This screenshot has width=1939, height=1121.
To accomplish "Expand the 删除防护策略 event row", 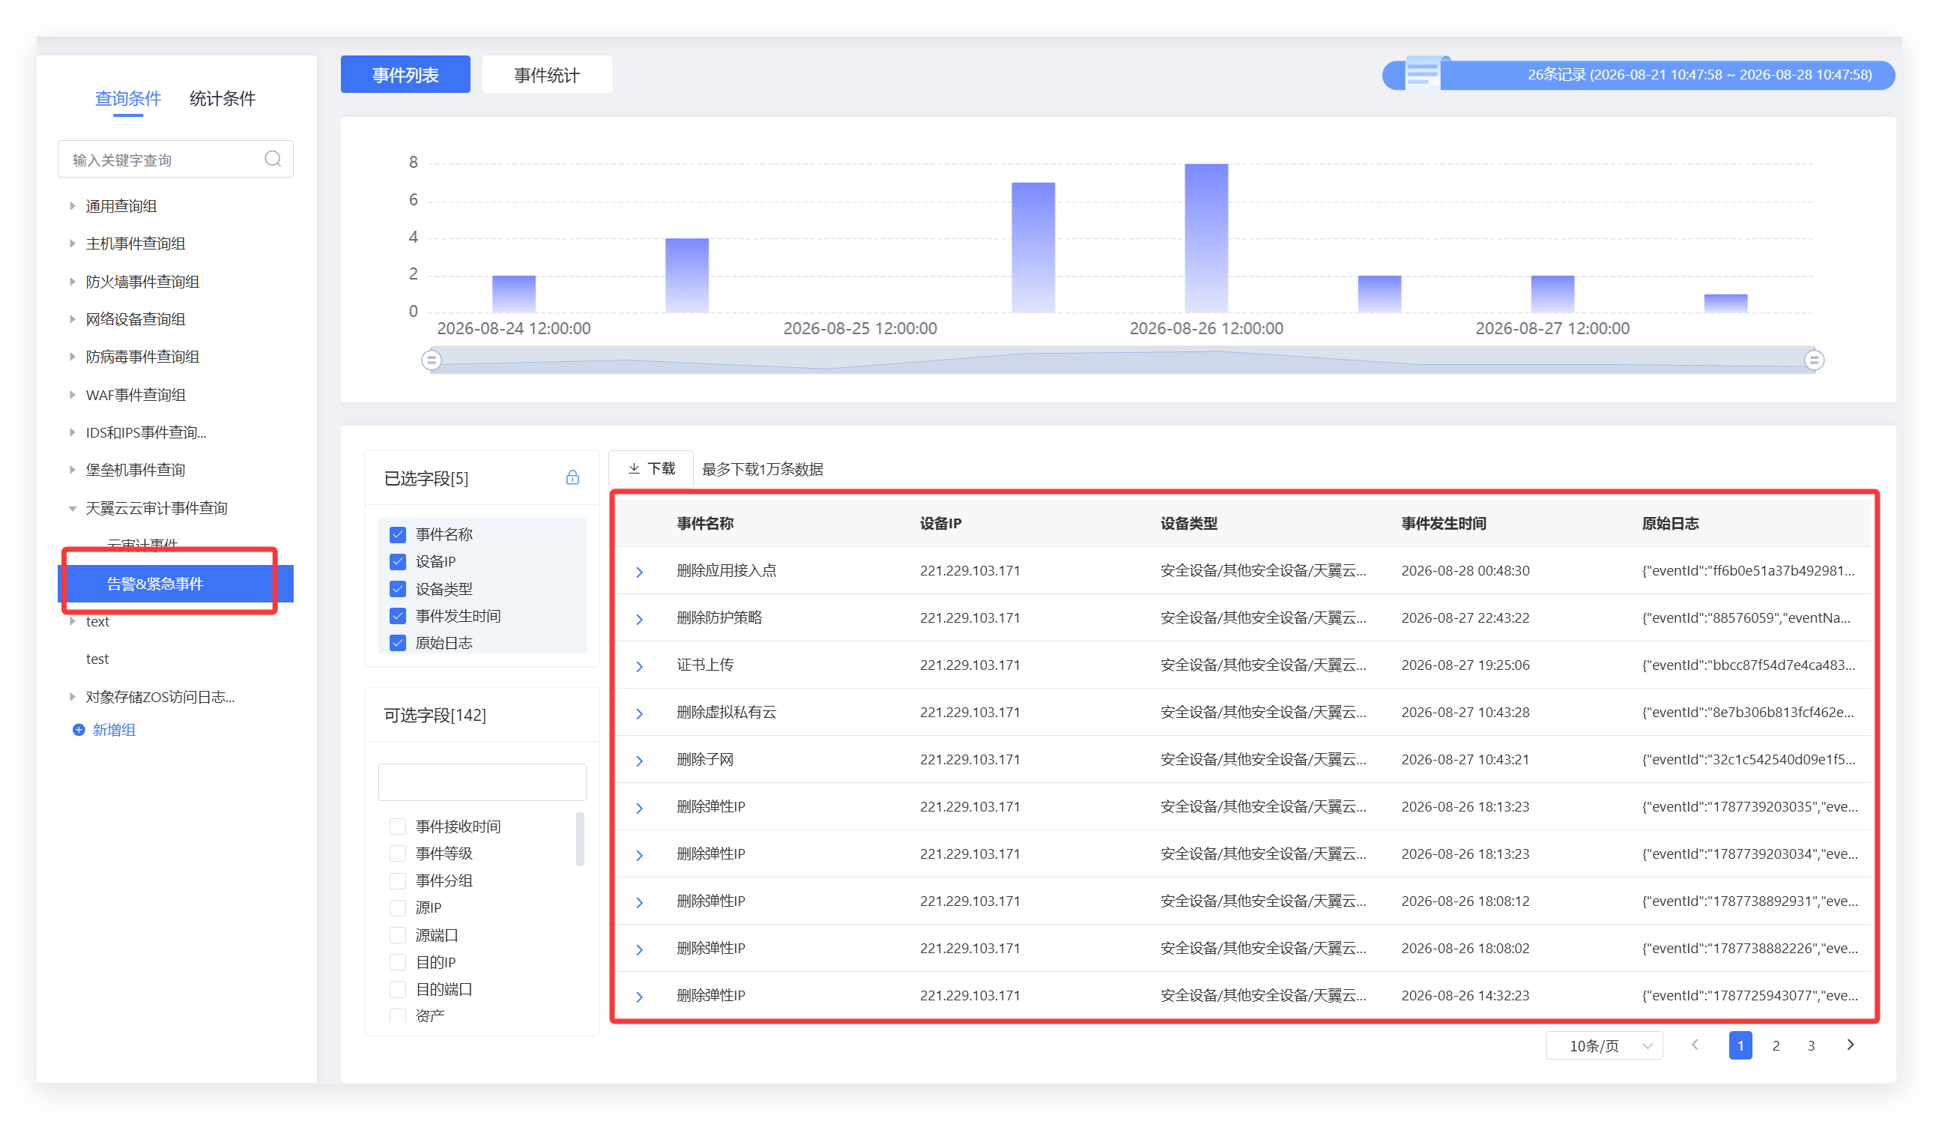I will click(x=639, y=619).
